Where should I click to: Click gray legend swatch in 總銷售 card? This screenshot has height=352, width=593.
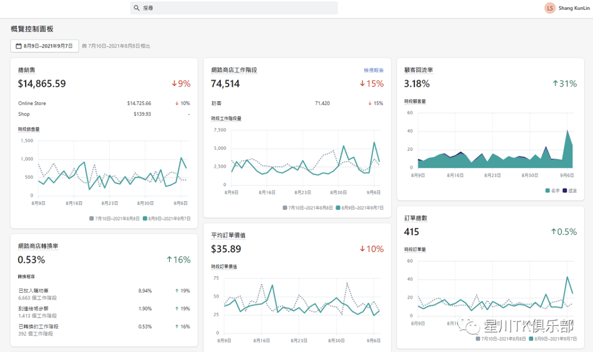(92, 218)
